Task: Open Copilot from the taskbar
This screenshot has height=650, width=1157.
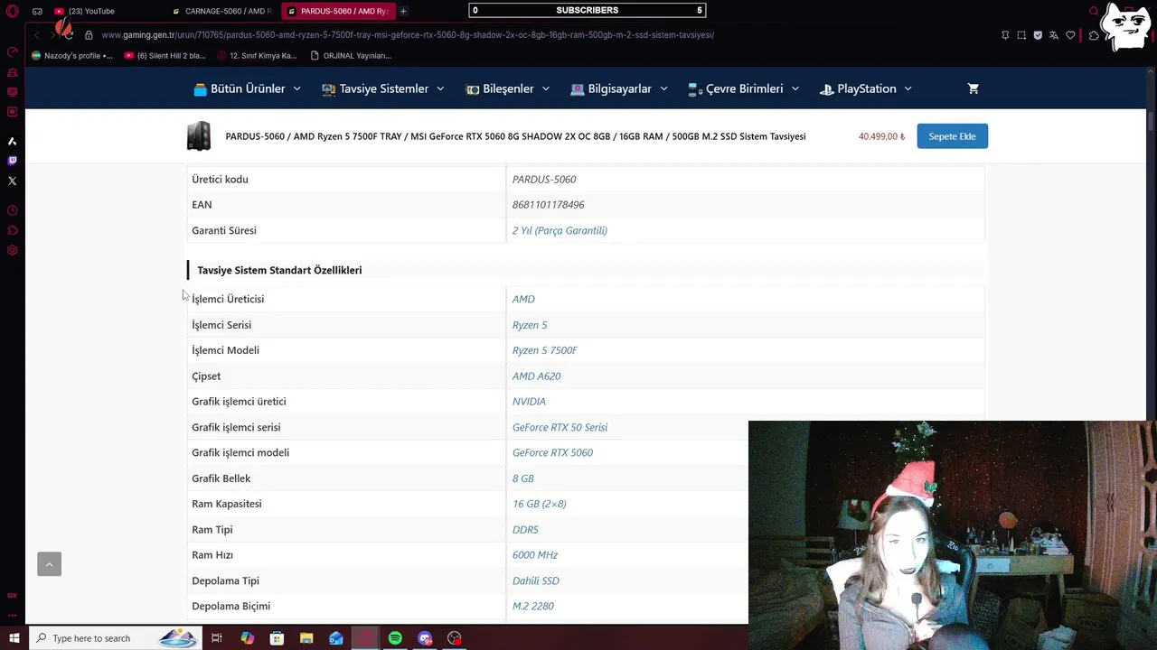Action: tap(247, 638)
